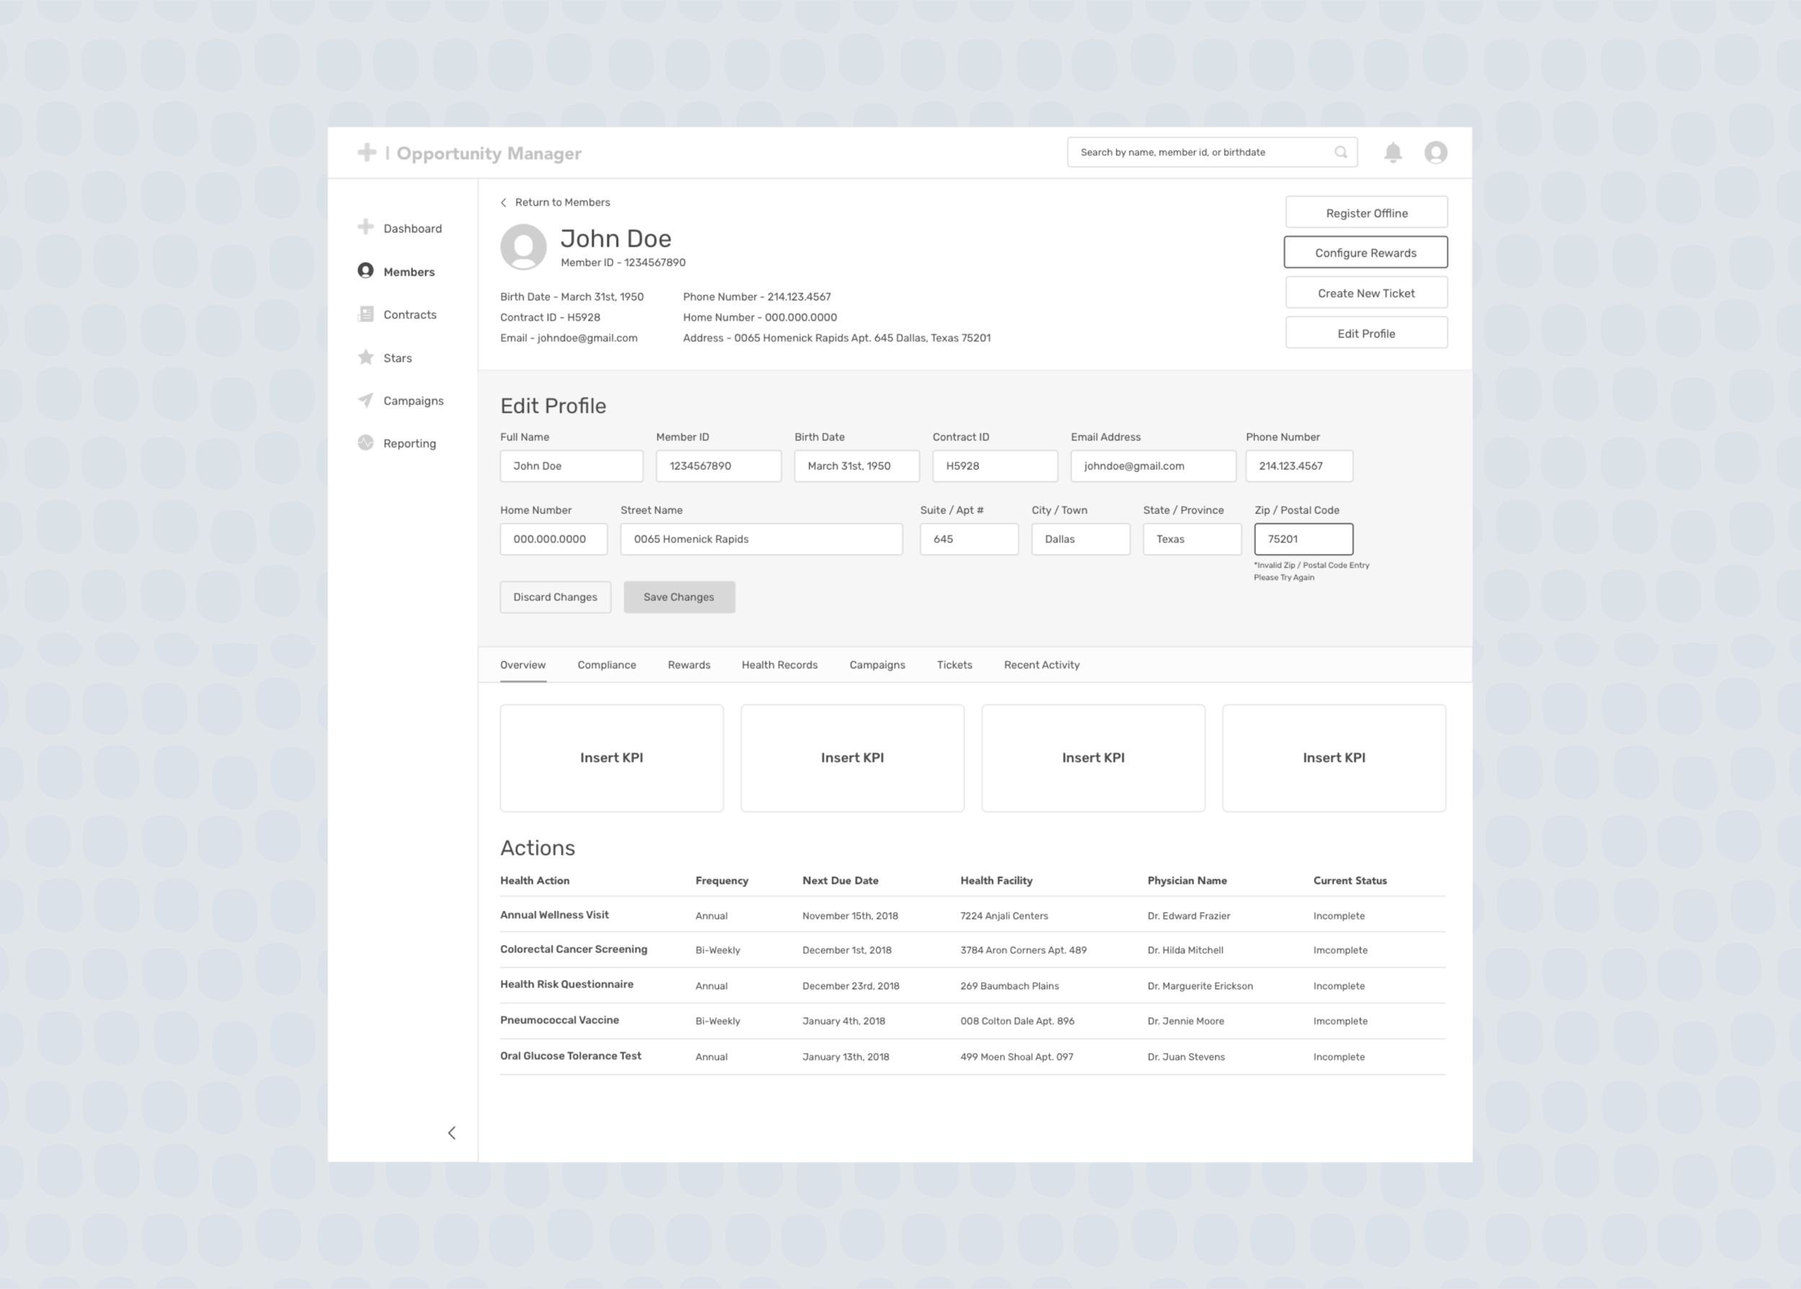Open the user account avatar icon

[1436, 153]
